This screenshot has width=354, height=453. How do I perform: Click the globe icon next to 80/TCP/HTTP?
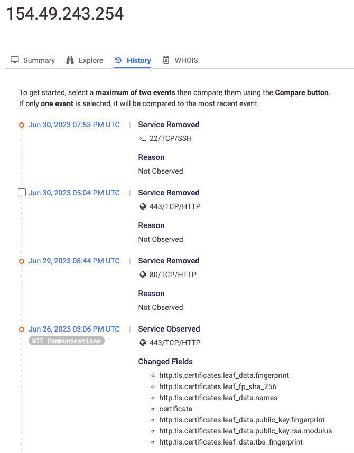click(x=143, y=275)
